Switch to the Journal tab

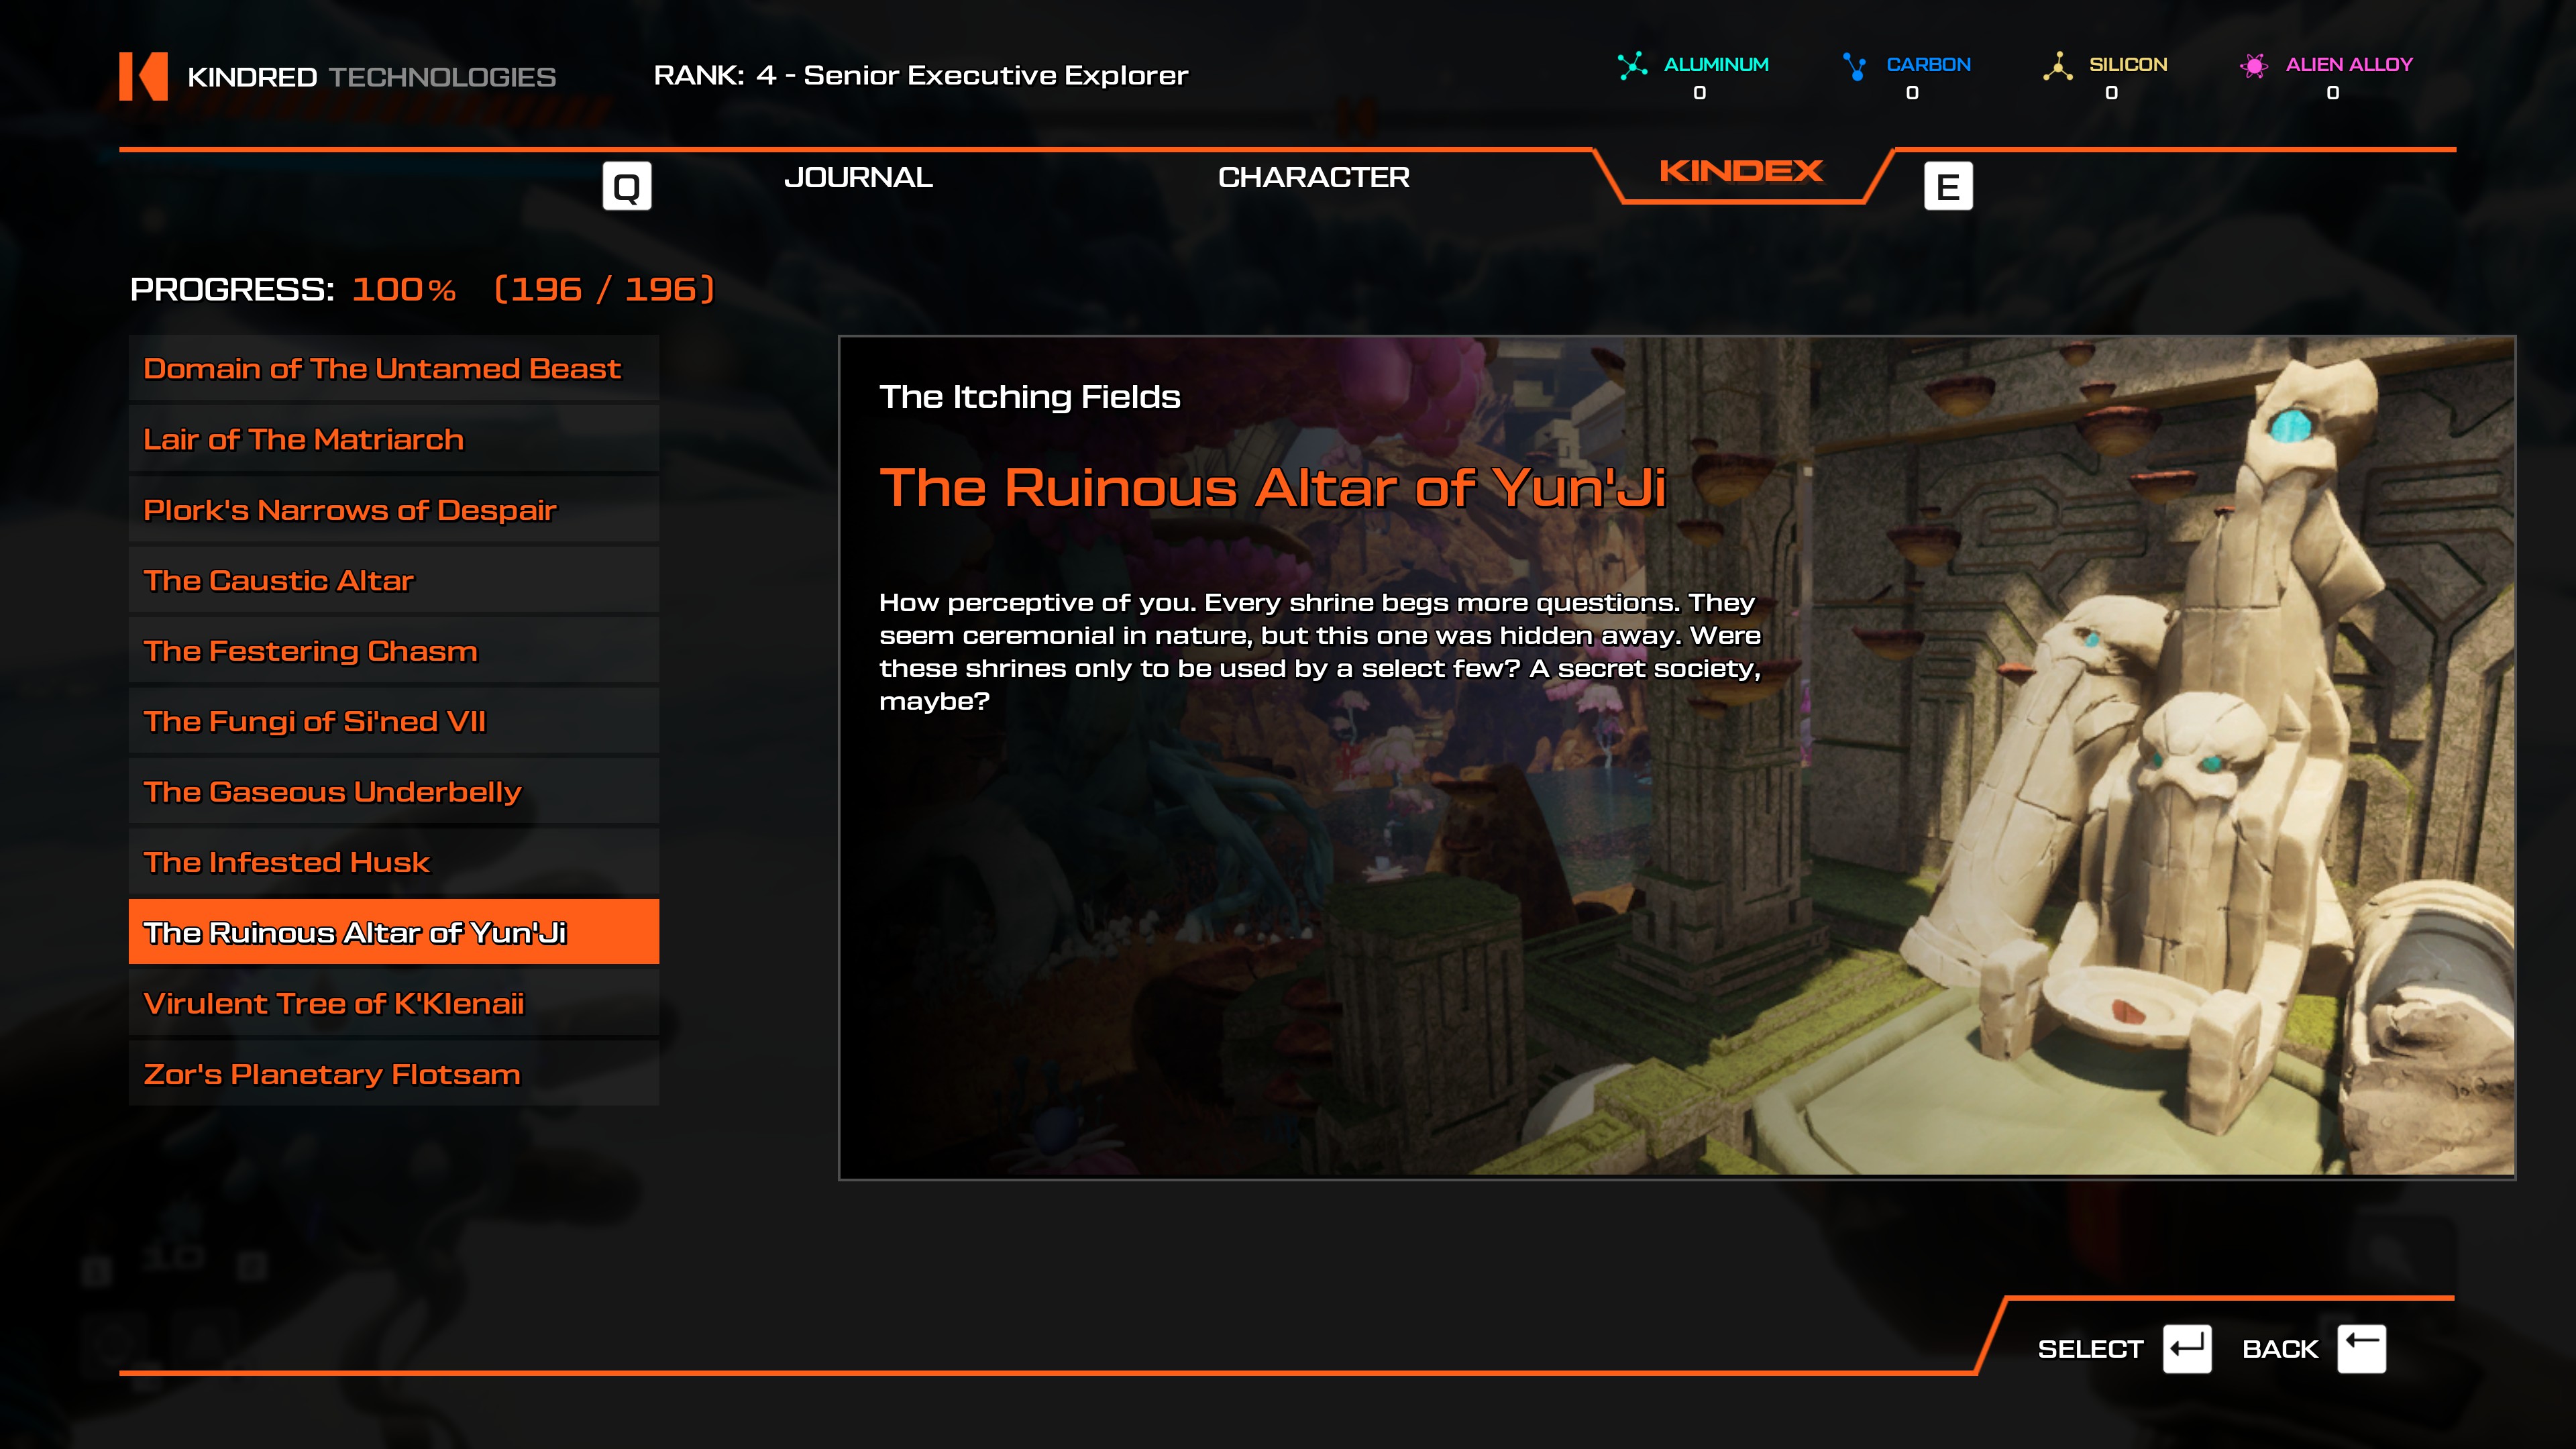(x=858, y=177)
